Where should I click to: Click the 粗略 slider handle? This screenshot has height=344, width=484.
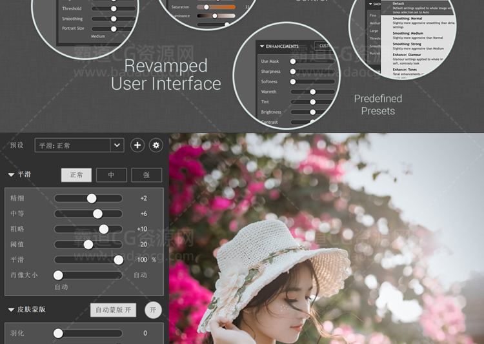click(x=104, y=229)
